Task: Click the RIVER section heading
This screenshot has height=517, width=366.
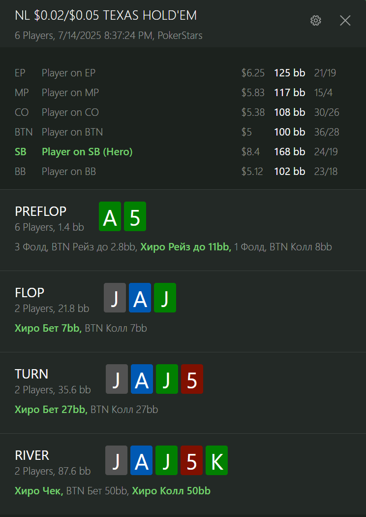Action: [32, 456]
